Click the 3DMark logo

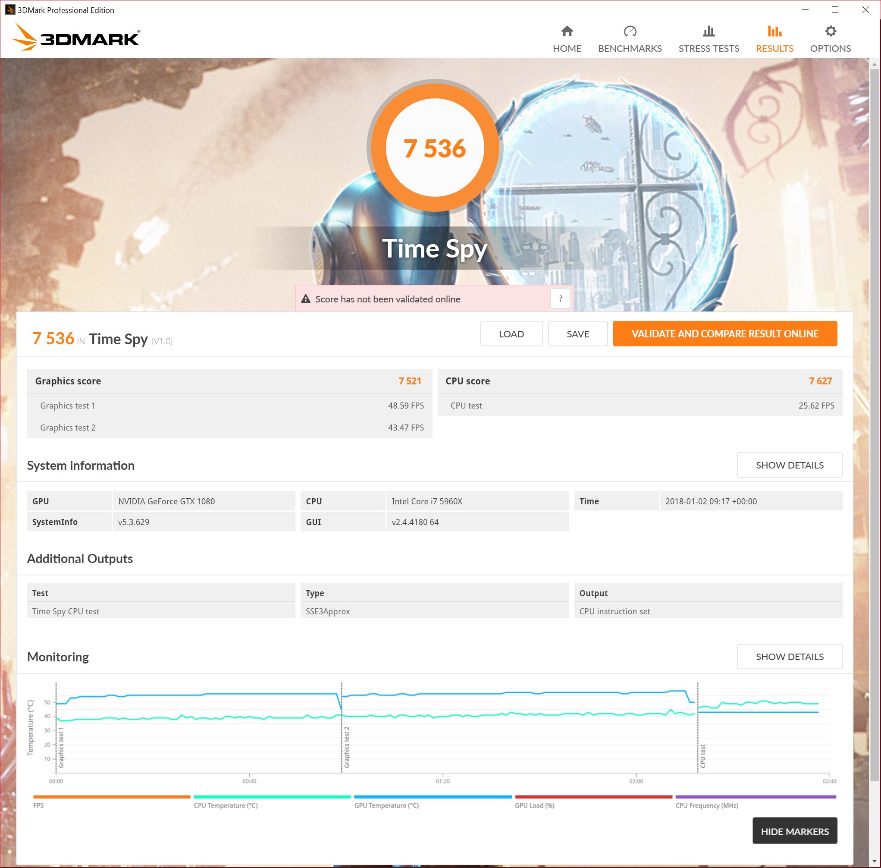76,38
